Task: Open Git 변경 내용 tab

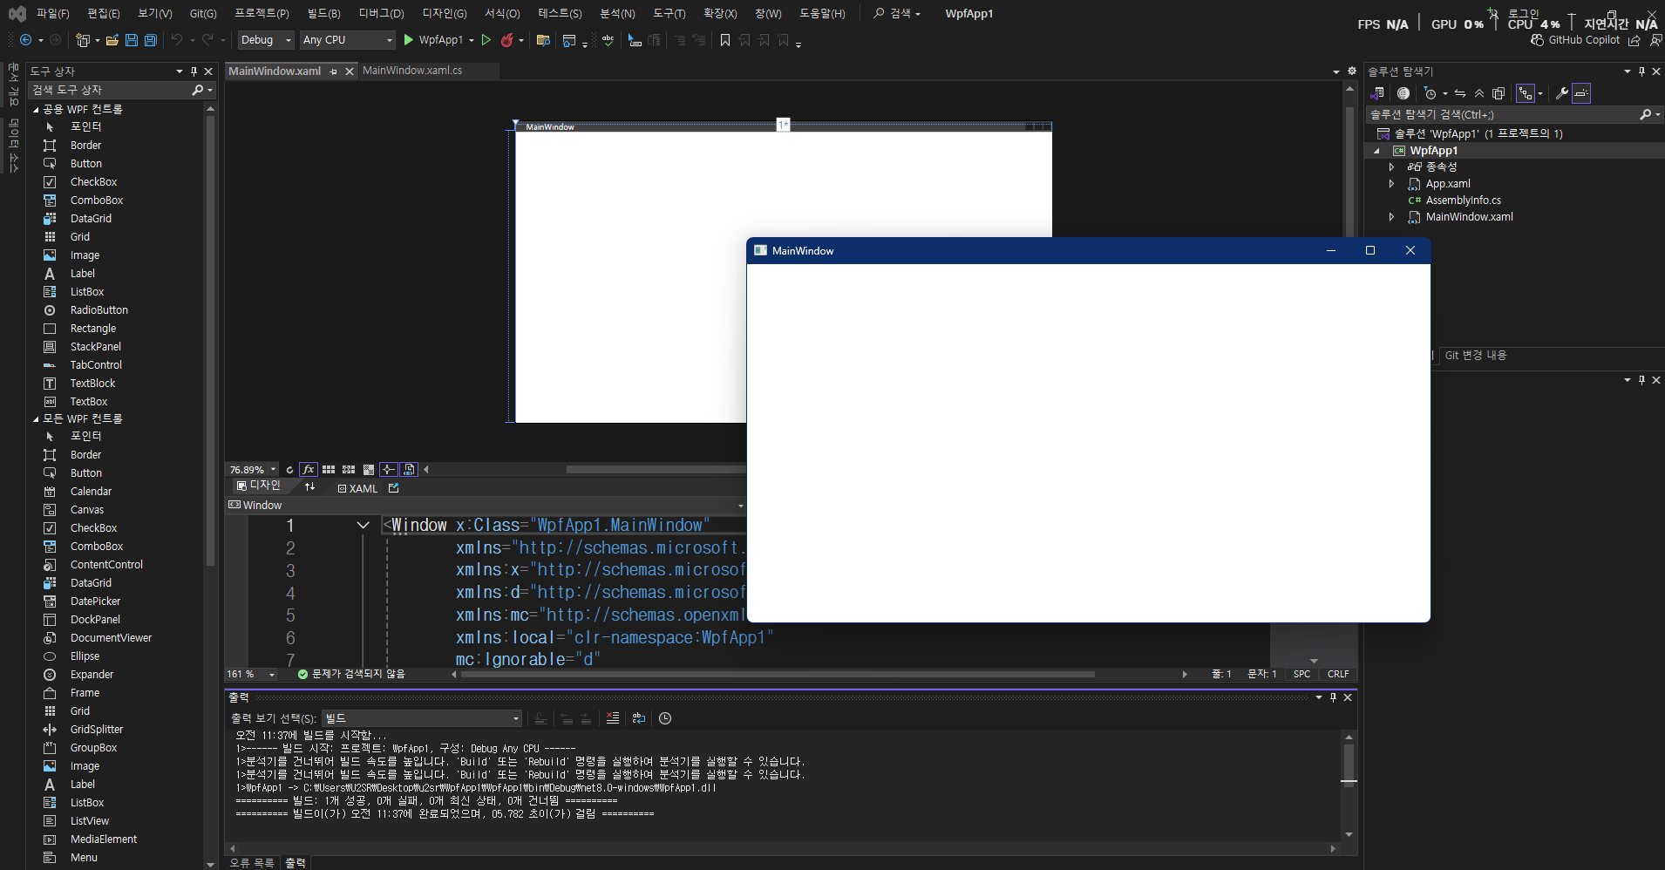Action: coord(1475,356)
